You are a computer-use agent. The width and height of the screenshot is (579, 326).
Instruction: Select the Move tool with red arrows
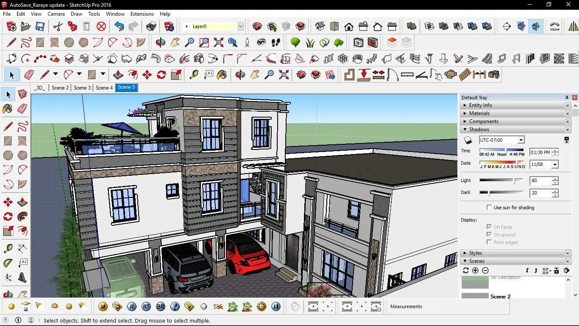tap(147, 75)
